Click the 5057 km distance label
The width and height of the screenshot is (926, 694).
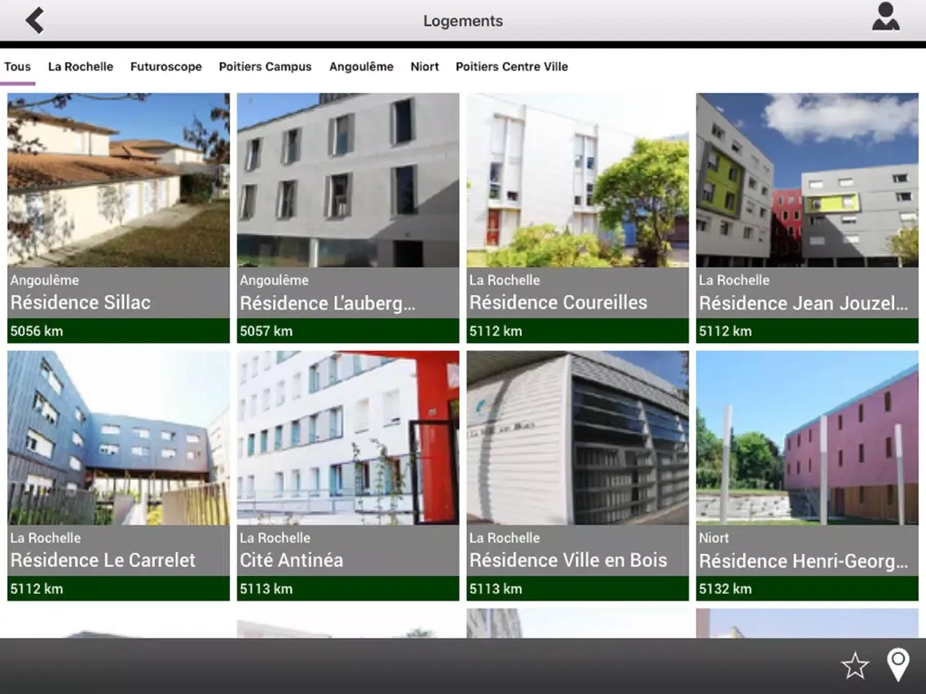267,331
